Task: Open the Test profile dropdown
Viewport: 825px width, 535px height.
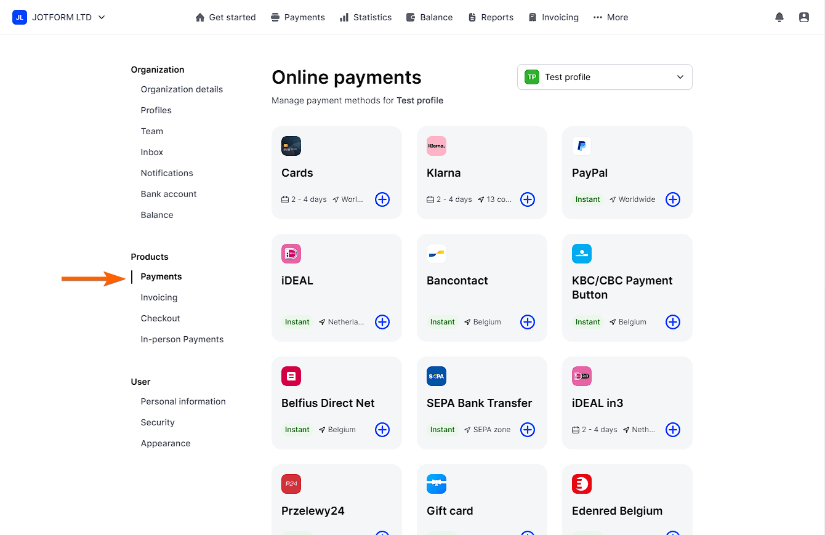Action: coord(605,77)
